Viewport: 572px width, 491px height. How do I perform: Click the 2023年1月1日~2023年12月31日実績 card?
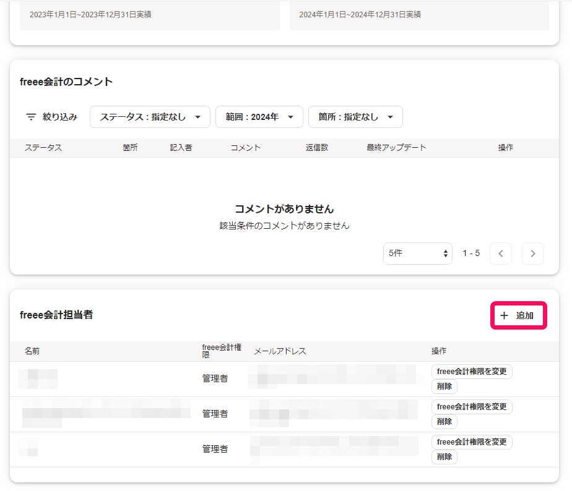pyautogui.click(x=150, y=15)
